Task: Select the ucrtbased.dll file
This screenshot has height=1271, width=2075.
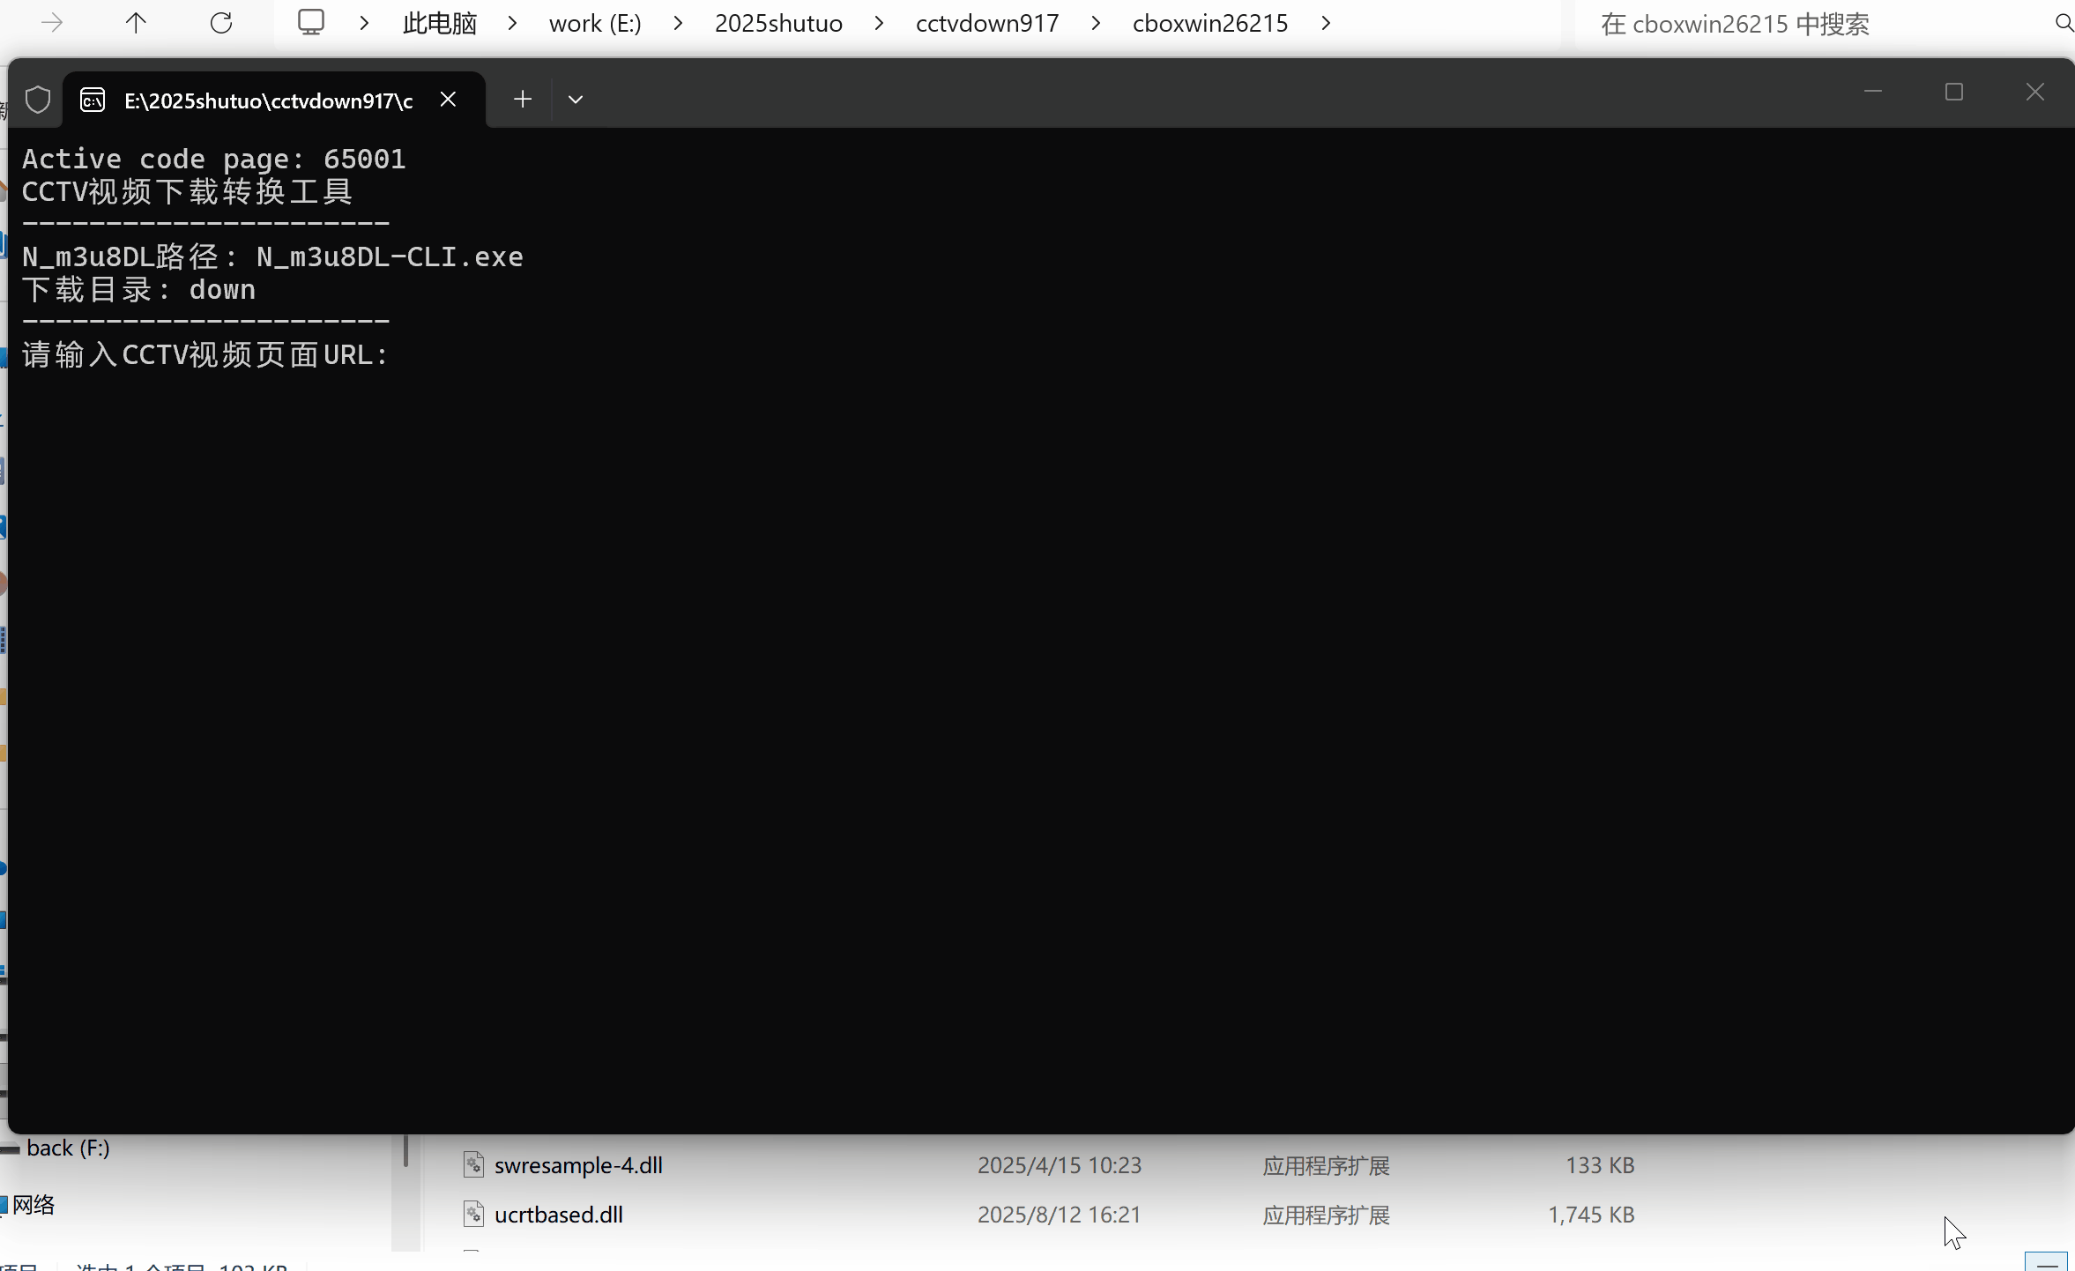Action: [x=558, y=1214]
